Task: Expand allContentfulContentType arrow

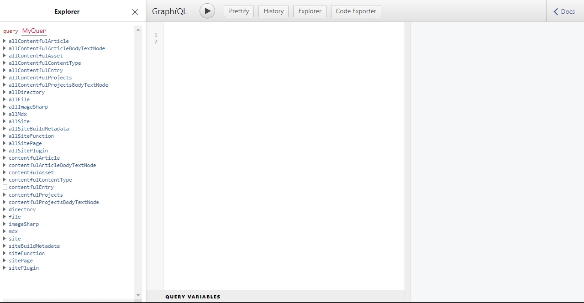Action: pyautogui.click(x=5, y=63)
